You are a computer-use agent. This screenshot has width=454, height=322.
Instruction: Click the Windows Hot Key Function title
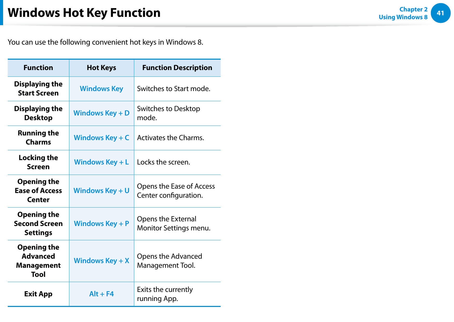tap(84, 13)
